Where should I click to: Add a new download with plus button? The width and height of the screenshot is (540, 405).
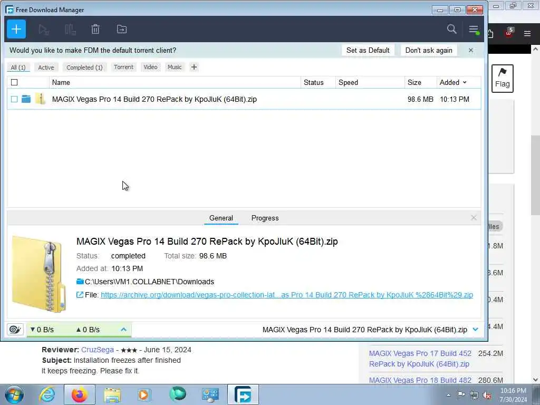16,30
